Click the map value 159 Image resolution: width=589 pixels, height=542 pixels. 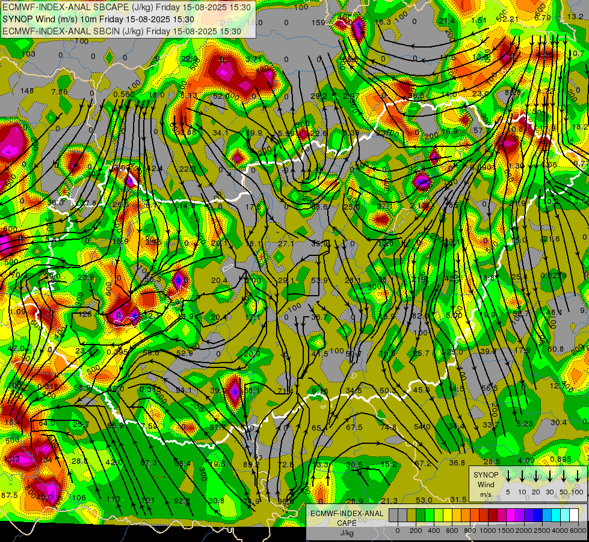pyautogui.click(x=318, y=22)
